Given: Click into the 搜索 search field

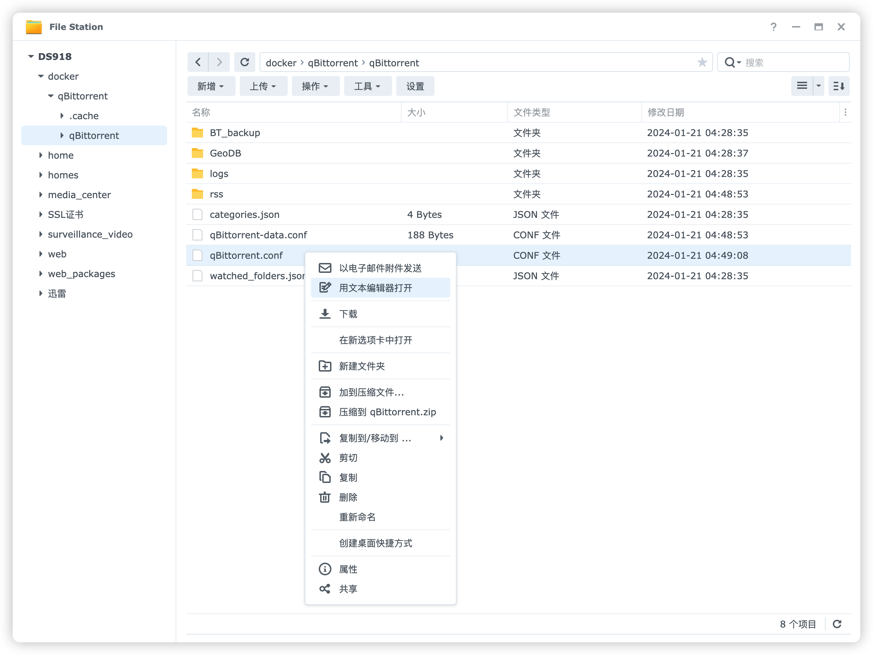Looking at the screenshot, I should [793, 62].
